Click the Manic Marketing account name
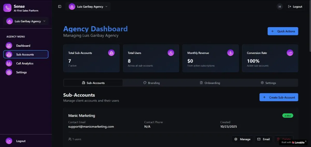The width and height of the screenshot is (311, 147). [82, 116]
